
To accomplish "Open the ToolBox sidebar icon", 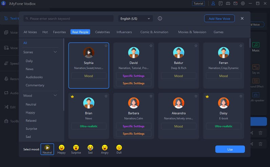I will 6,121.
